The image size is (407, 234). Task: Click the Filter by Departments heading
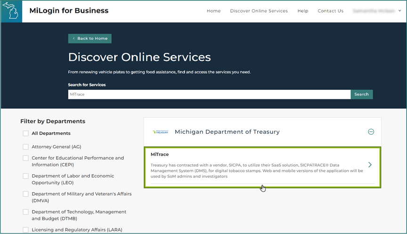53,121
